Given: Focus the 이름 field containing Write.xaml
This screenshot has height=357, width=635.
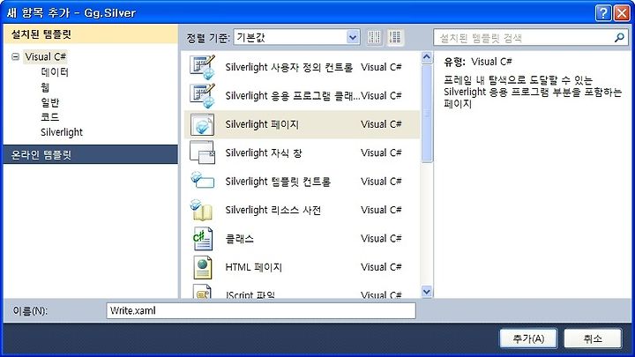Looking at the screenshot, I should click(x=261, y=311).
